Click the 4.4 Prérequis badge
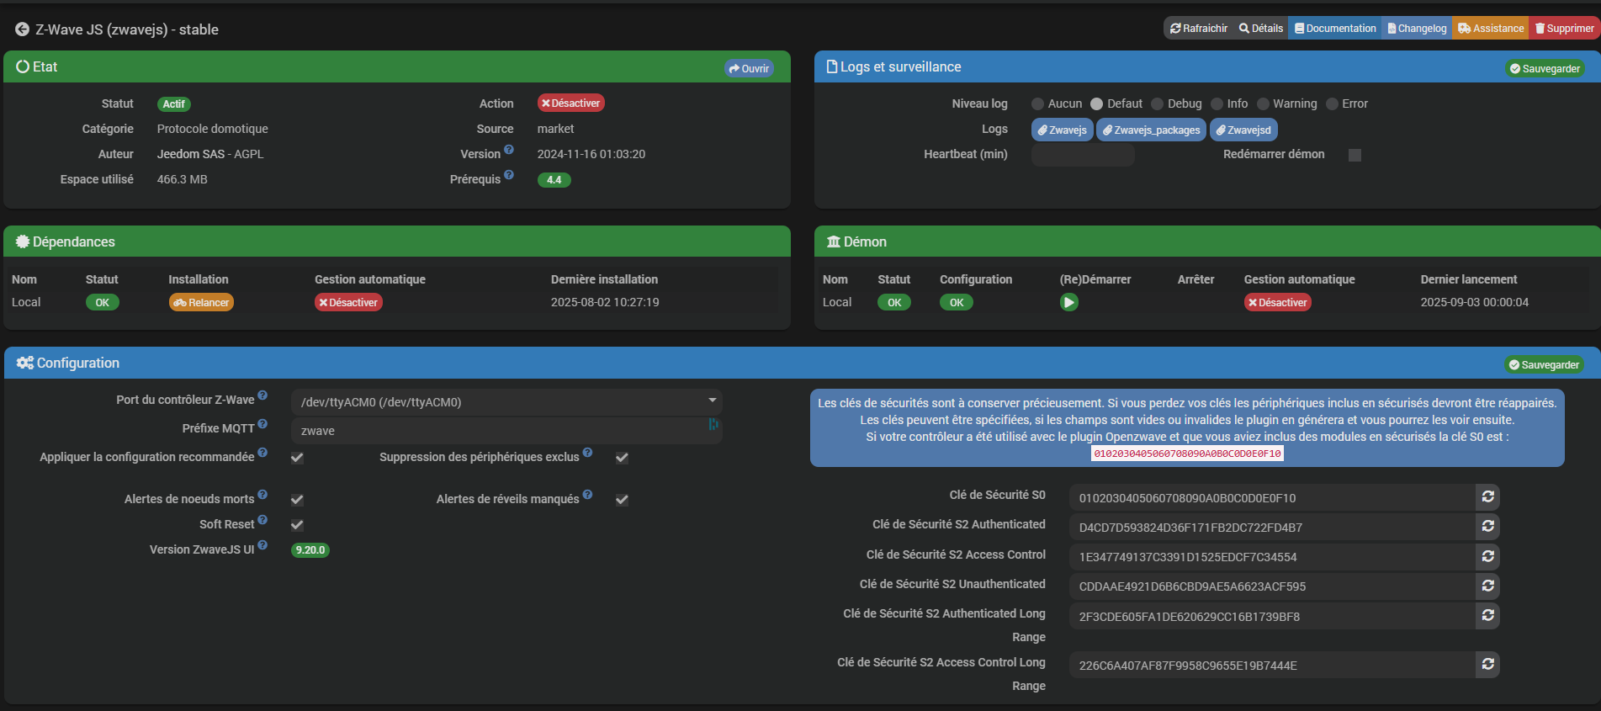The height and width of the screenshot is (711, 1601). pos(554,180)
